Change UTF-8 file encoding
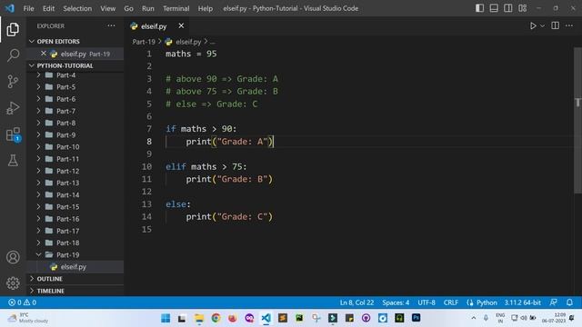 tap(426, 302)
